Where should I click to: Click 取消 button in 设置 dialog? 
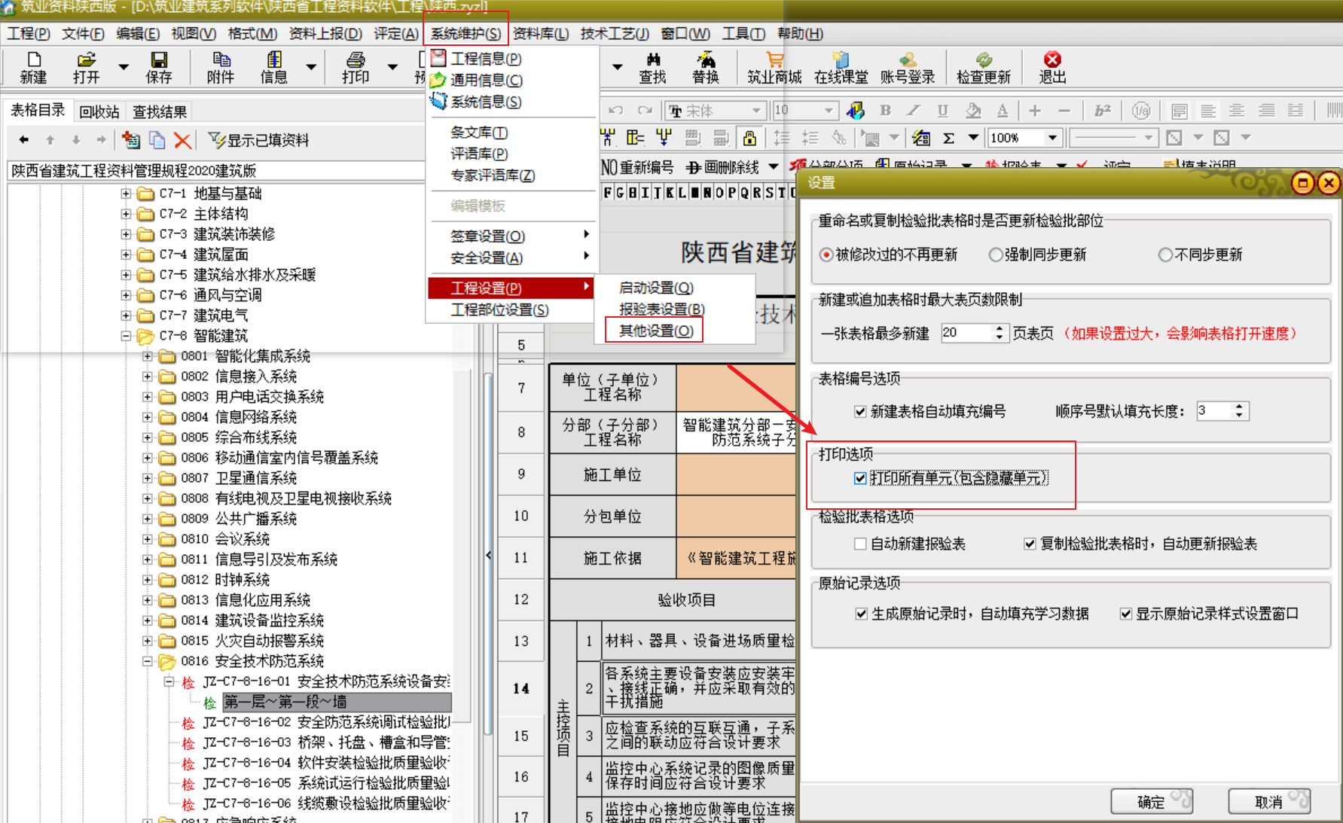[1269, 802]
